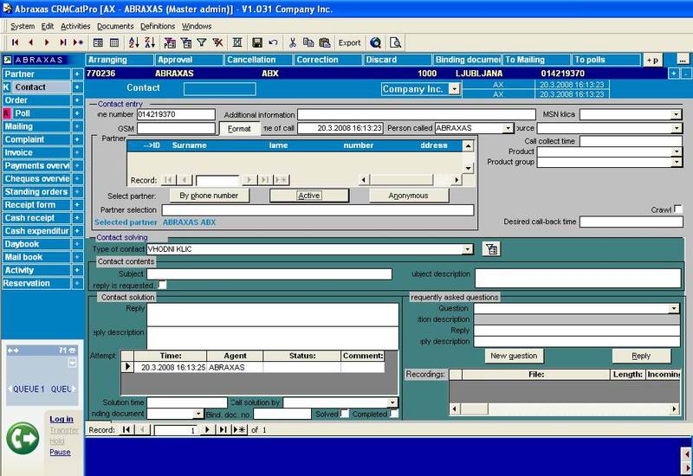Click the undo arrow icon
The image size is (693, 476).
[x=273, y=42]
